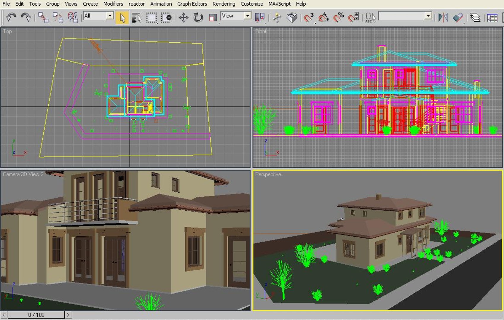Toggle the 3D Snaps magnet
The height and width of the screenshot is (320, 504).
pos(309,17)
